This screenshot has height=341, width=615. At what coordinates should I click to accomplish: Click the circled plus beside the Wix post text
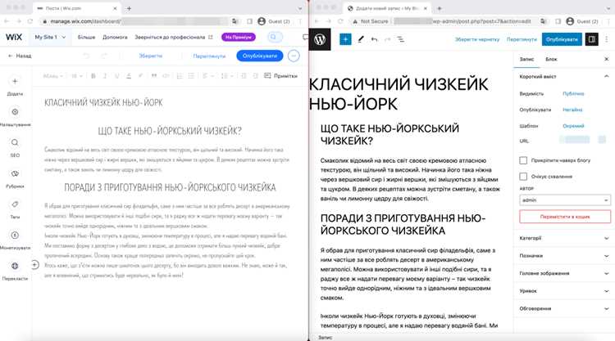click(34, 265)
